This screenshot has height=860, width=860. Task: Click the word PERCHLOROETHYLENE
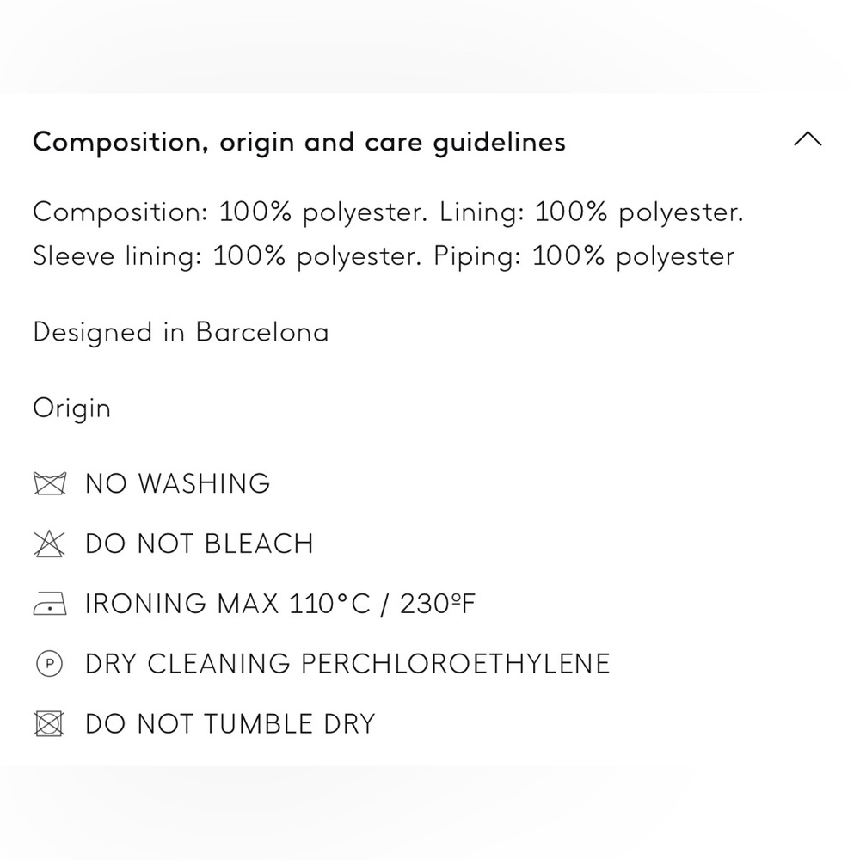click(x=456, y=664)
